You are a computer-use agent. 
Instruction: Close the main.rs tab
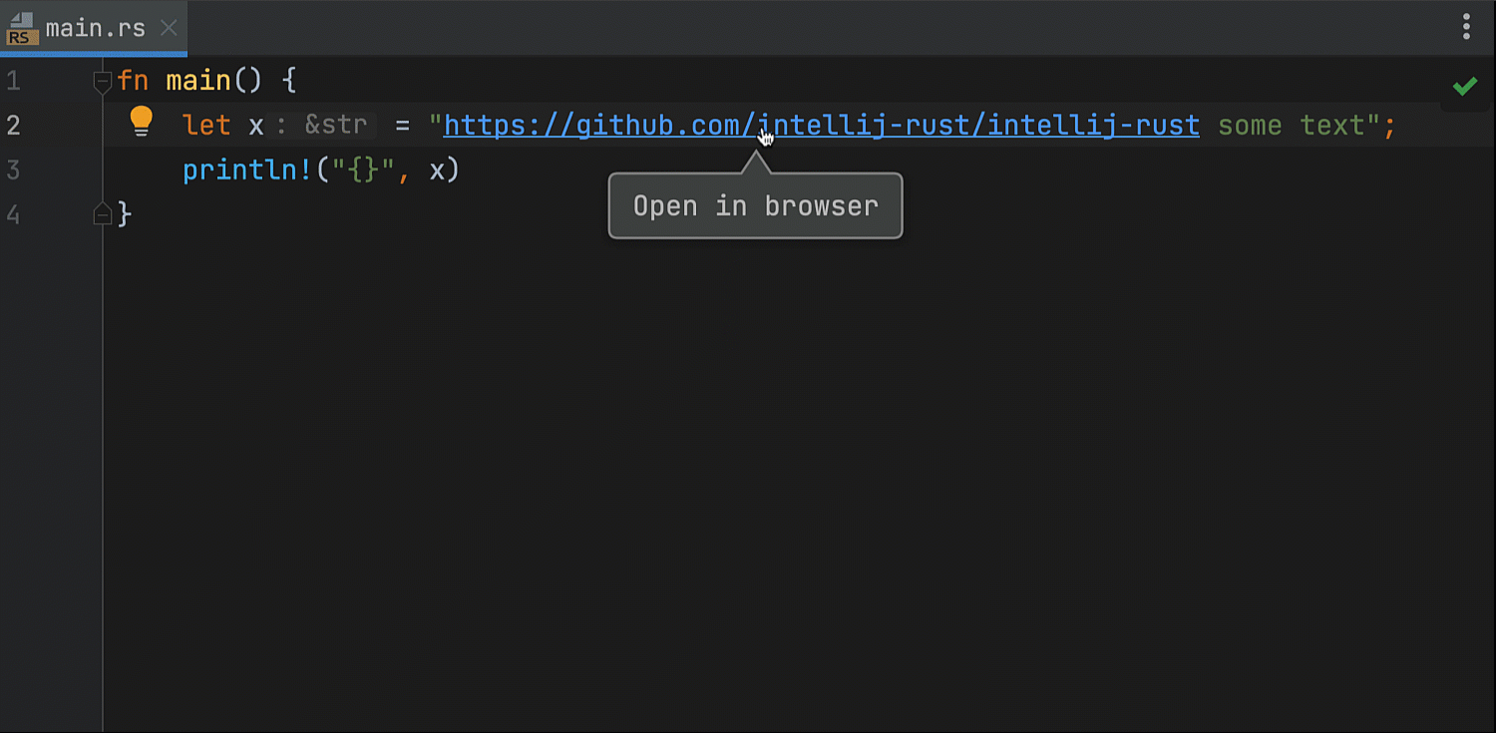click(169, 28)
